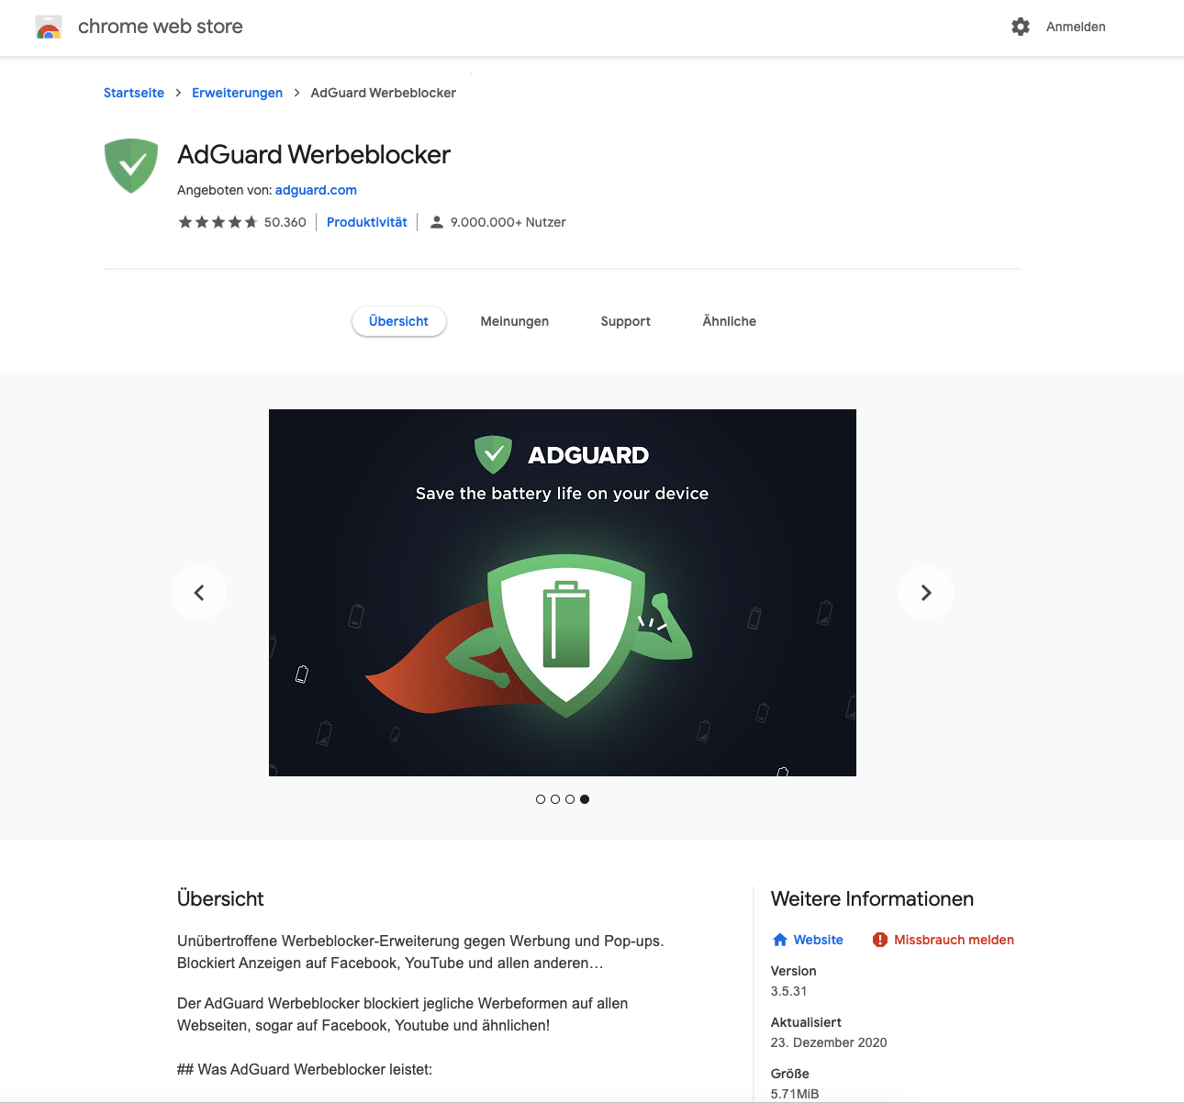Click the AdGuard Werbeblocker heading
The width and height of the screenshot is (1184, 1103).
tap(314, 154)
